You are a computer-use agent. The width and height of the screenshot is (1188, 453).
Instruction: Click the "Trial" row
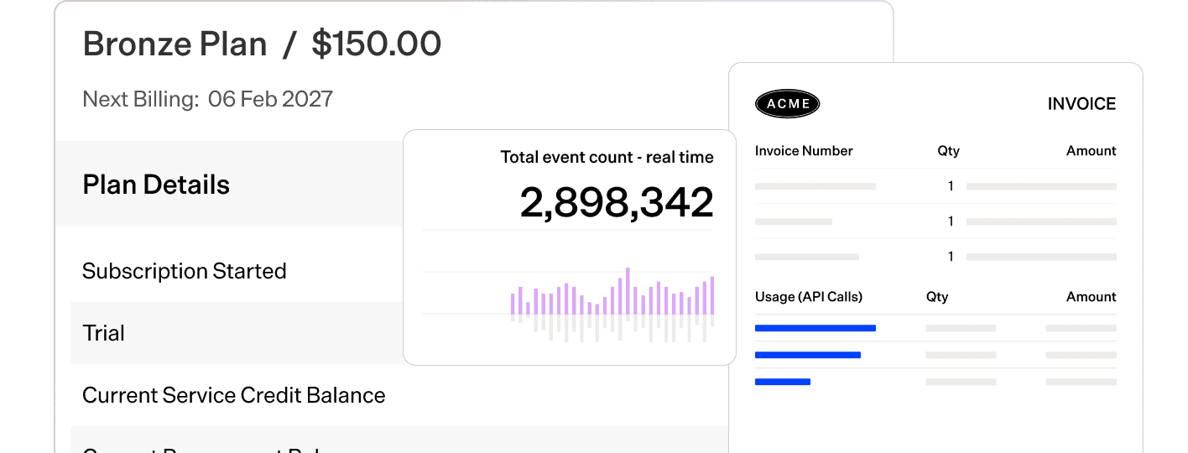tap(237, 333)
